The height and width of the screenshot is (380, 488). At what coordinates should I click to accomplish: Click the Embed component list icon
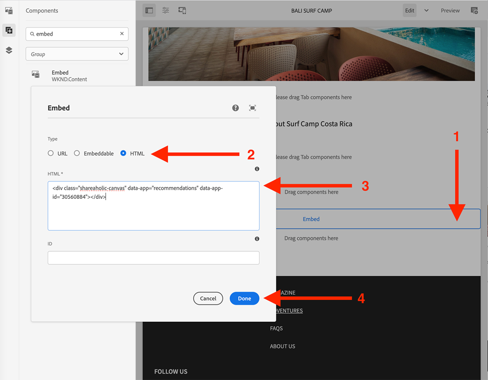36,74
